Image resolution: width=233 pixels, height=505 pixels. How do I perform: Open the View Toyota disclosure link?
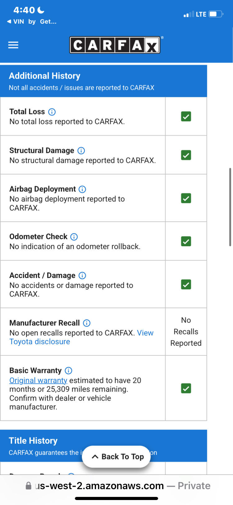coord(81,337)
